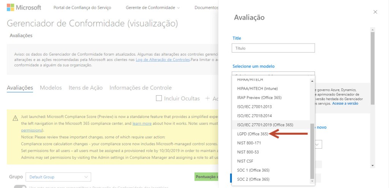The width and height of the screenshot is (389, 188).
Task: Click the learn more link
Action: pyautogui.click(x=142, y=124)
